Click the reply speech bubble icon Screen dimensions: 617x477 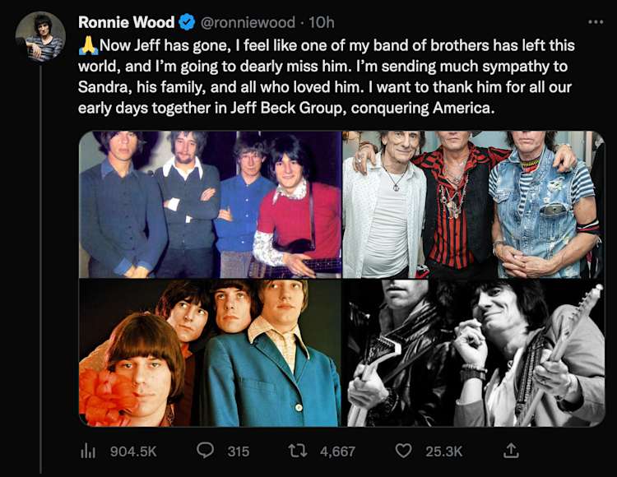(x=206, y=451)
